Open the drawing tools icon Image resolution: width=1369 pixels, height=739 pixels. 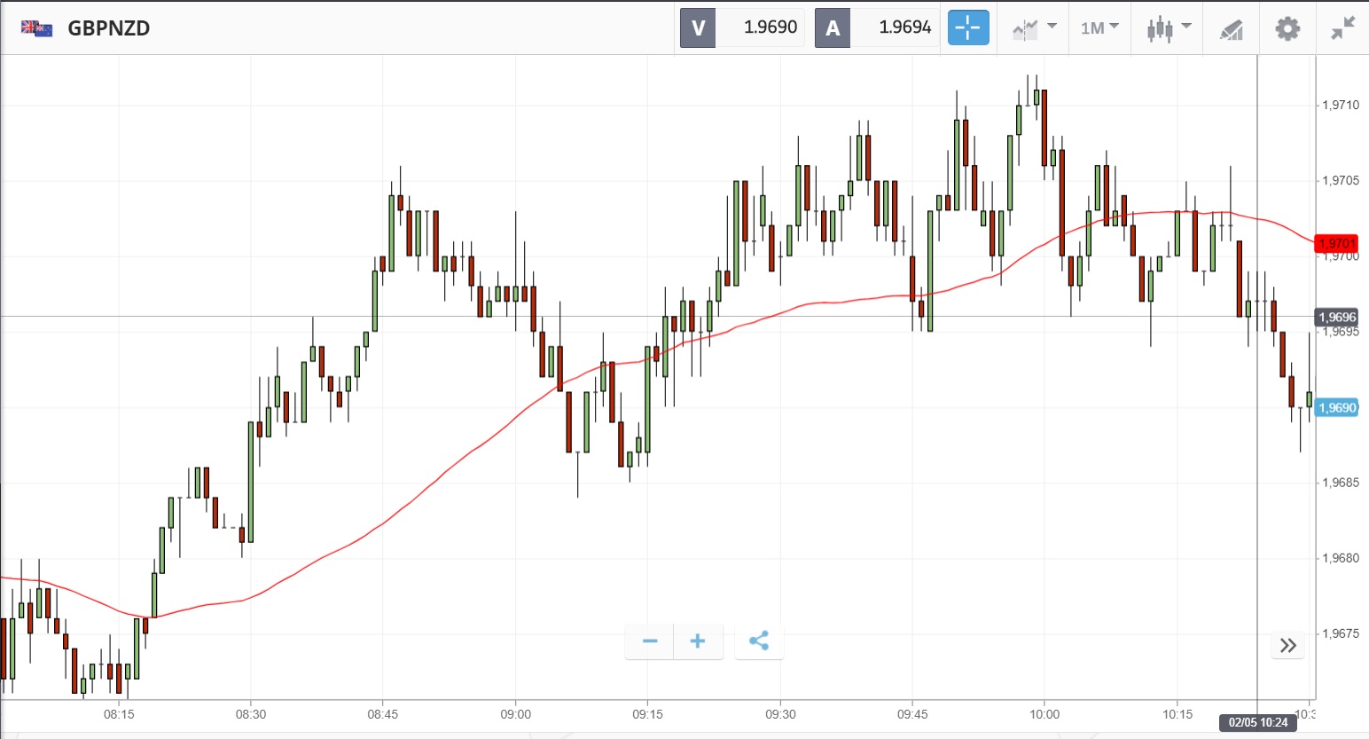(1232, 29)
